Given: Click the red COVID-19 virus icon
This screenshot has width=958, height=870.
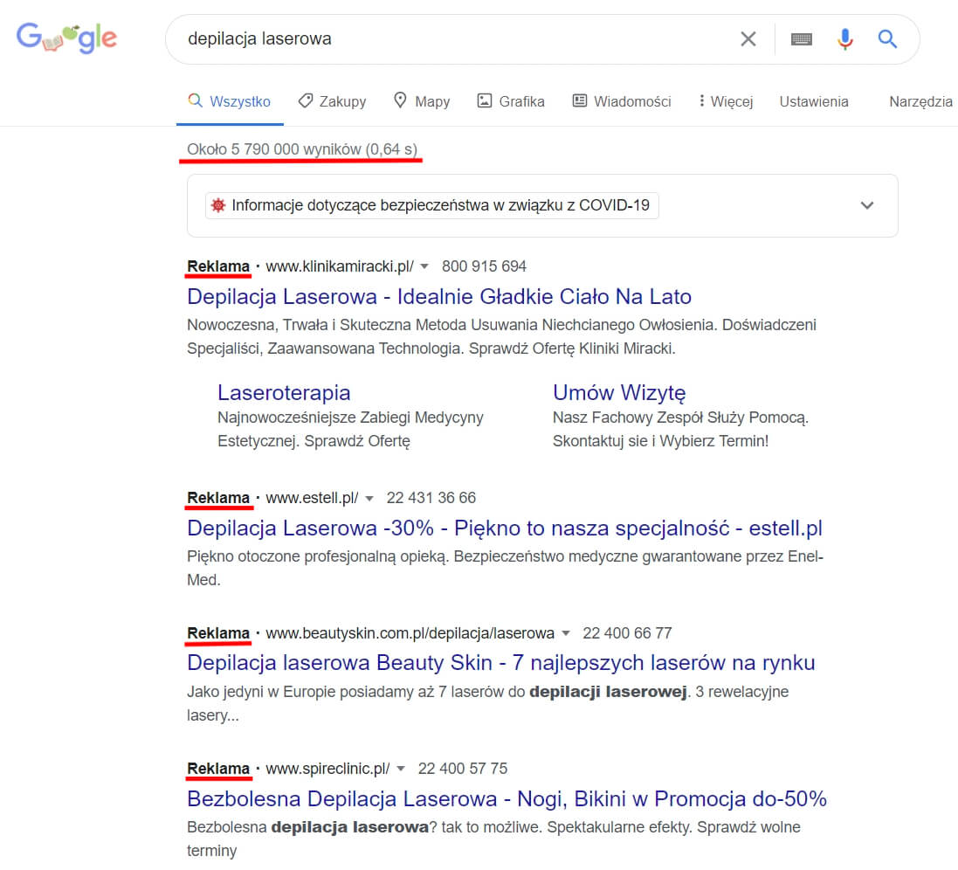Looking at the screenshot, I should coord(218,205).
